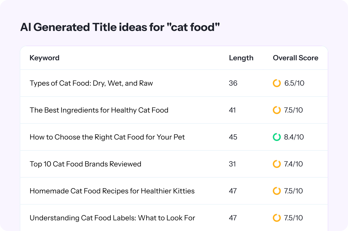Image resolution: width=348 pixels, height=231 pixels.
Task: Sort by the Overall Score column header
Action: coord(295,58)
